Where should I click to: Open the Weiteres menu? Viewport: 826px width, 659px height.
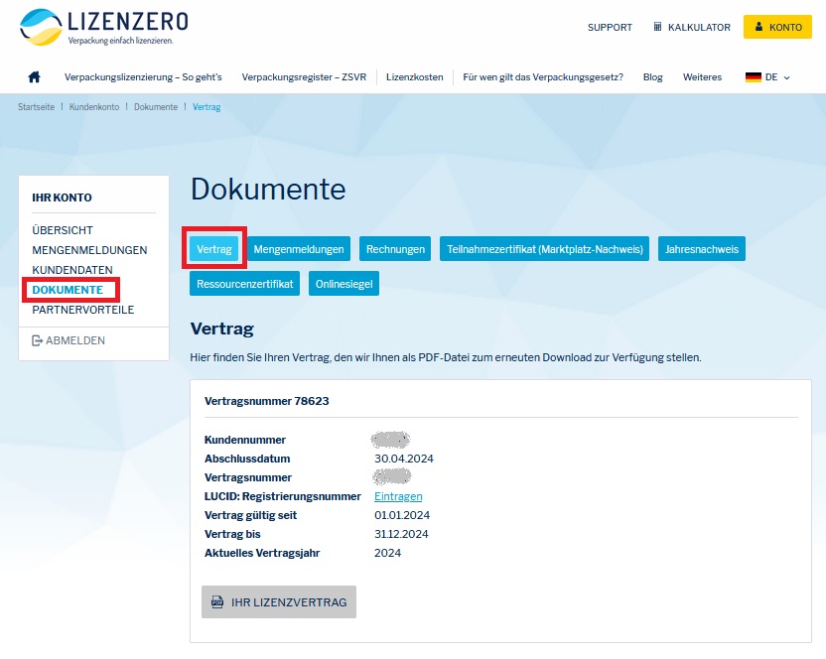click(x=702, y=76)
